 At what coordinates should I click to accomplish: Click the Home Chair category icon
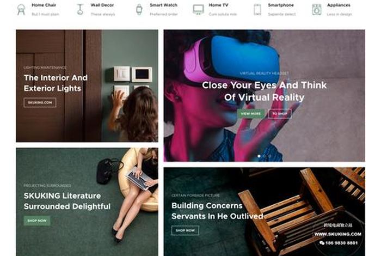21,10
